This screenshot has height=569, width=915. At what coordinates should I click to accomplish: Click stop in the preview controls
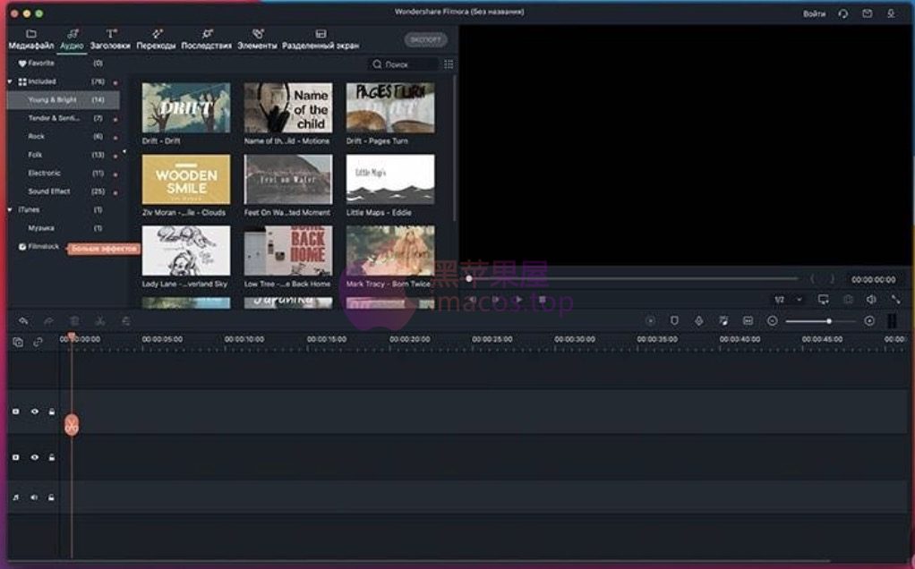[x=543, y=300]
